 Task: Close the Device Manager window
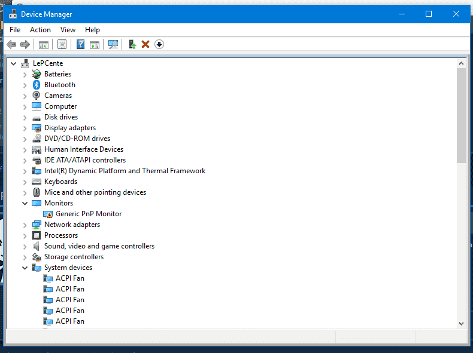click(456, 14)
